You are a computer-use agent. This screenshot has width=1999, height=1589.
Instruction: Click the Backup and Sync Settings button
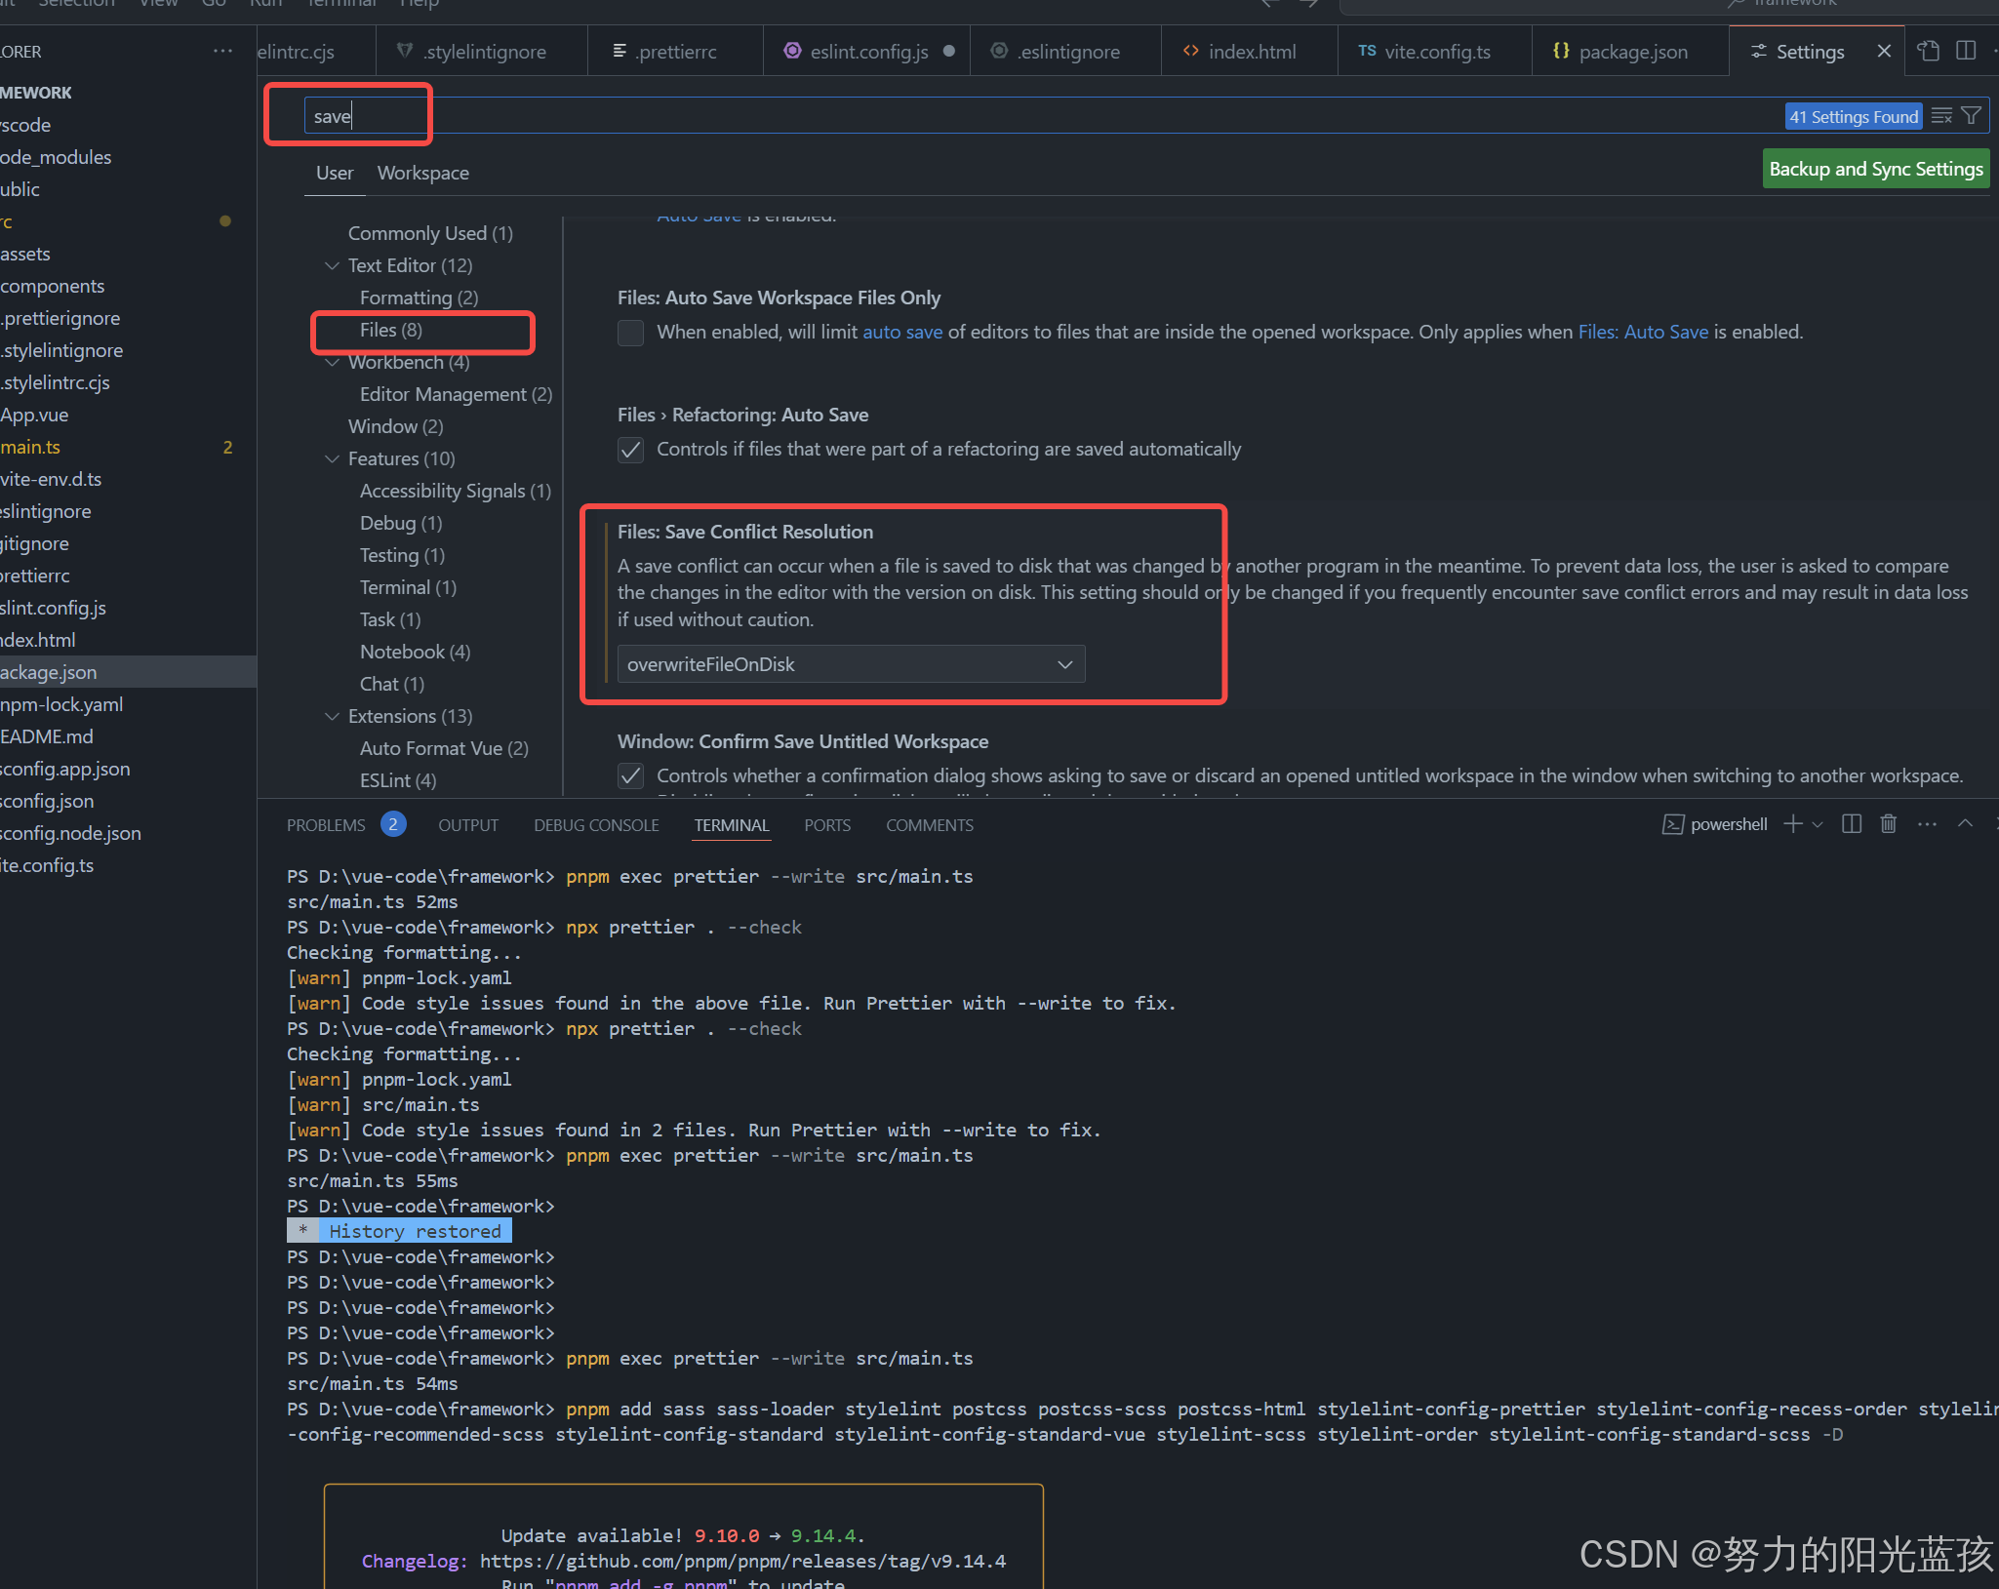coord(1875,168)
